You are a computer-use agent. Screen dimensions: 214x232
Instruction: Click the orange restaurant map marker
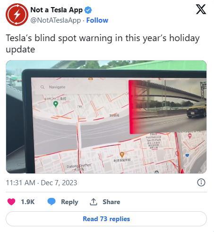(x=122, y=155)
